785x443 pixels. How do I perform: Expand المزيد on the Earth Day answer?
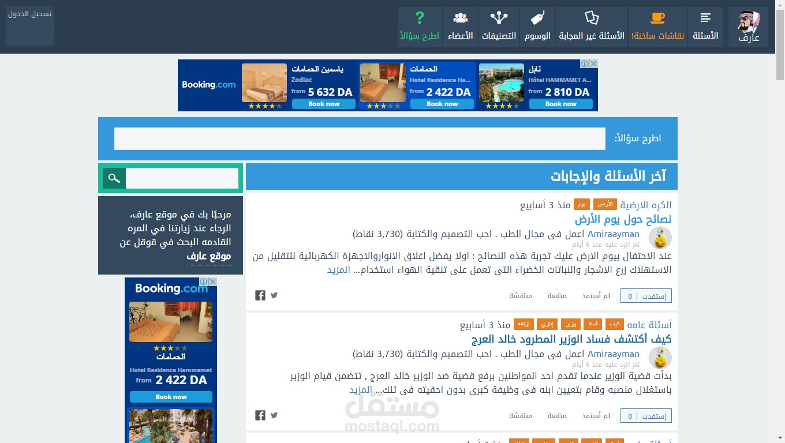[x=339, y=269]
